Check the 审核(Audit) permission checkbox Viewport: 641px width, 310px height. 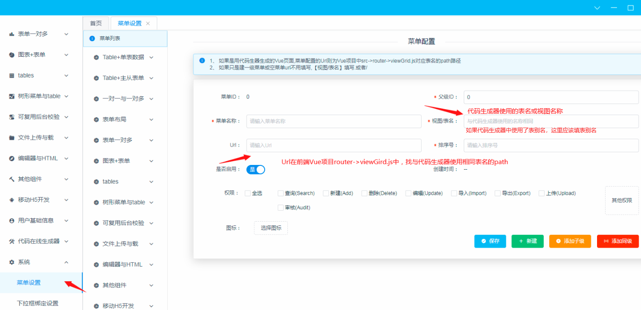click(281, 207)
